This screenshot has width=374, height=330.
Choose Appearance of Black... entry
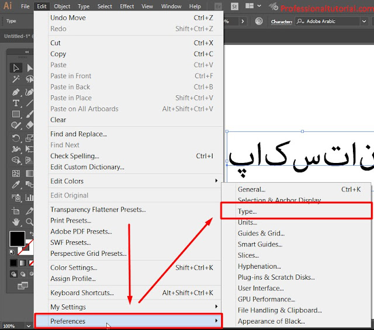click(x=296, y=321)
